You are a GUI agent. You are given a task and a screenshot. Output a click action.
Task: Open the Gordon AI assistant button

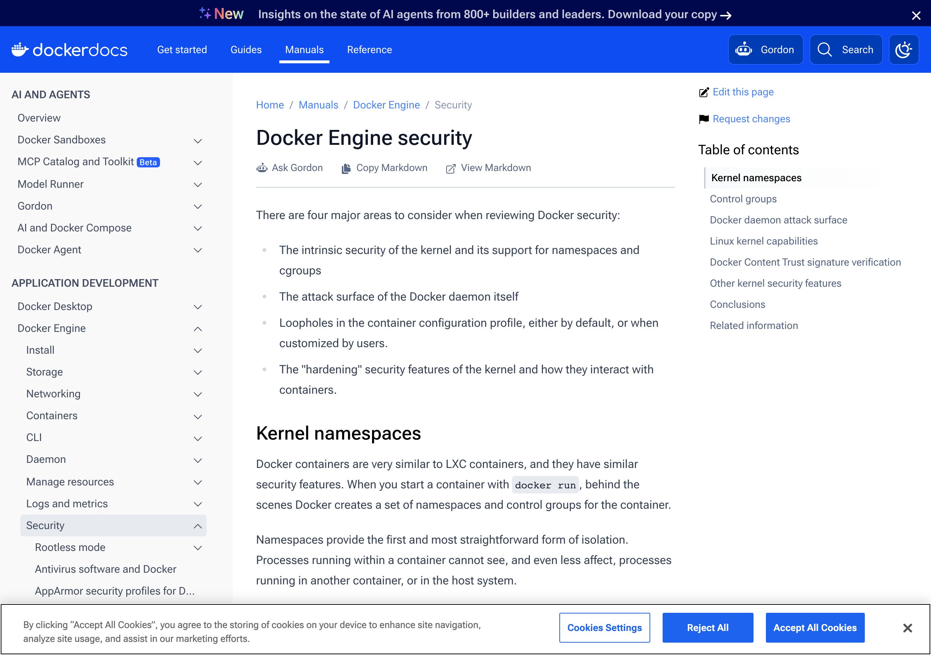coord(765,49)
